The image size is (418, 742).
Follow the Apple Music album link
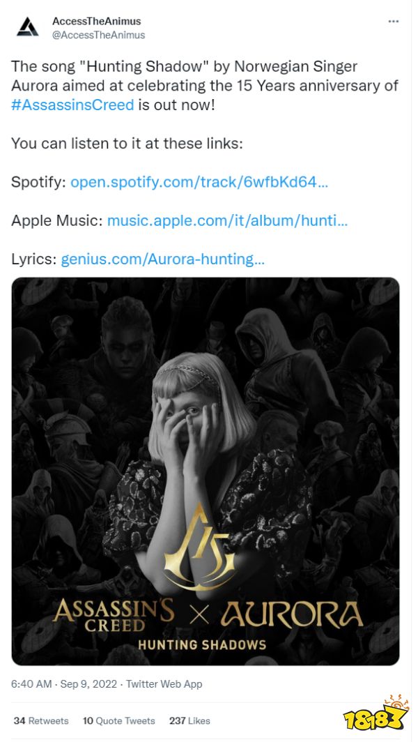click(x=227, y=220)
